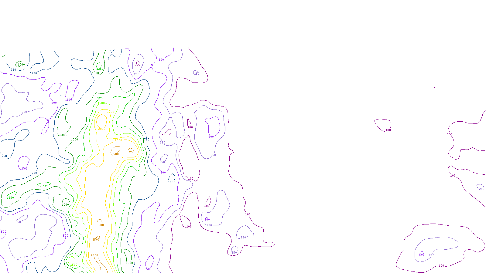
Task: Click the 100 label on the isolated small purple loop
Action: pos(388,130)
